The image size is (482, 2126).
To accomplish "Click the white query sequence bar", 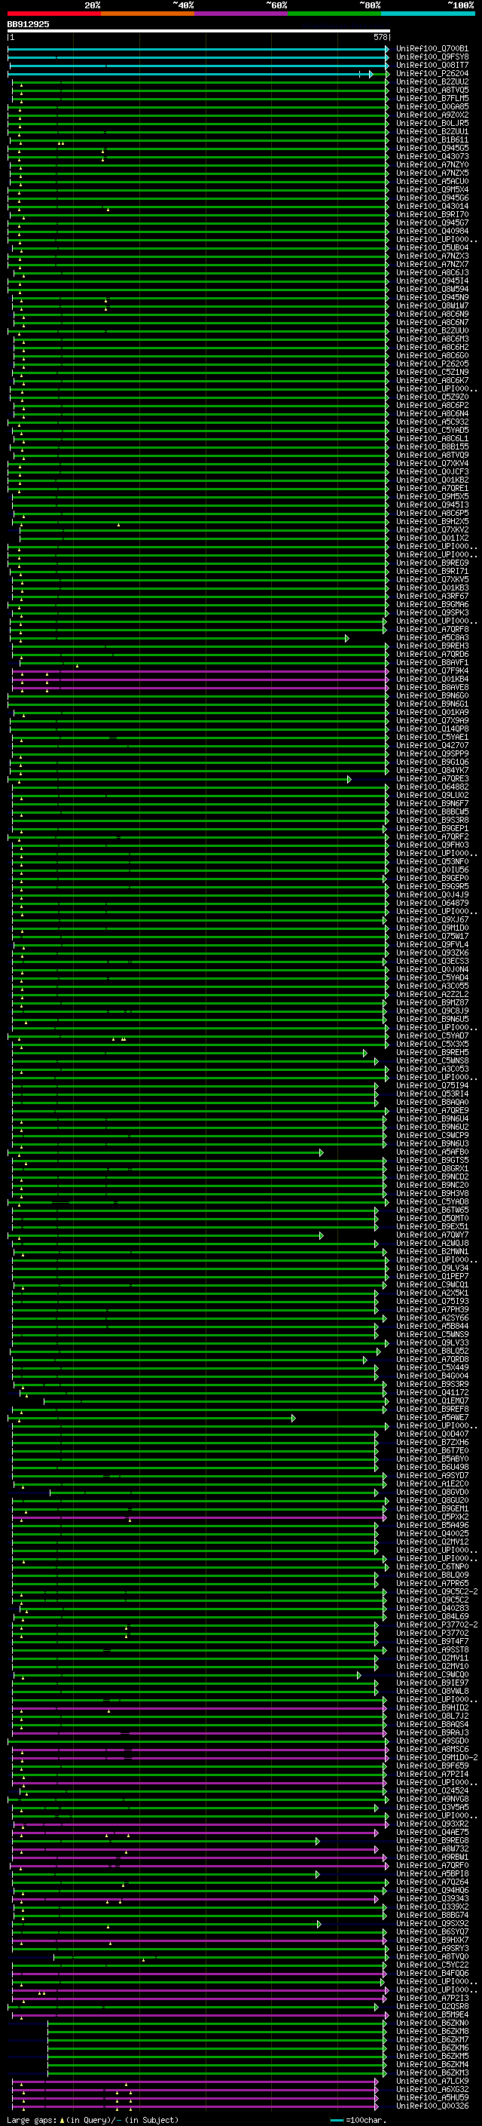I will click(x=199, y=30).
